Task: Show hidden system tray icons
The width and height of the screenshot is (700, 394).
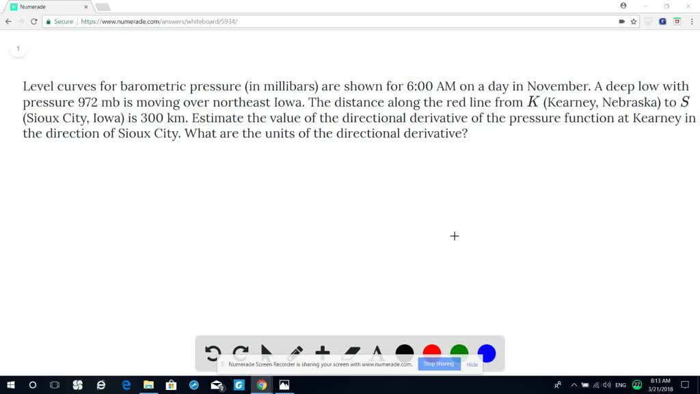Action: (x=574, y=384)
